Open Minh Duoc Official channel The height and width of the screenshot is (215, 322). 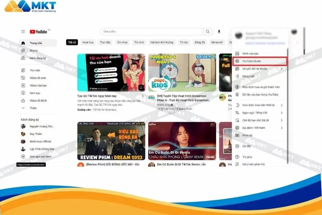(38, 142)
